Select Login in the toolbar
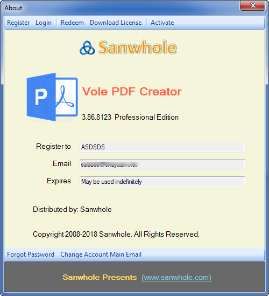Image resolution: width=269 pixels, height=296 pixels. (44, 23)
